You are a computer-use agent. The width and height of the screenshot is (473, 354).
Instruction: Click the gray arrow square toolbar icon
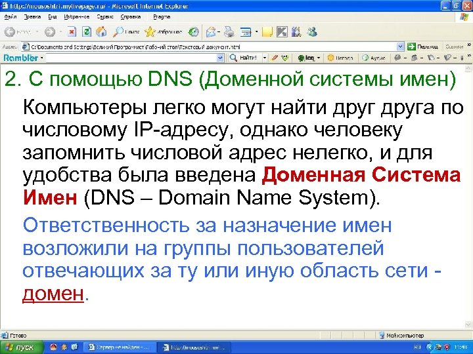click(282, 31)
